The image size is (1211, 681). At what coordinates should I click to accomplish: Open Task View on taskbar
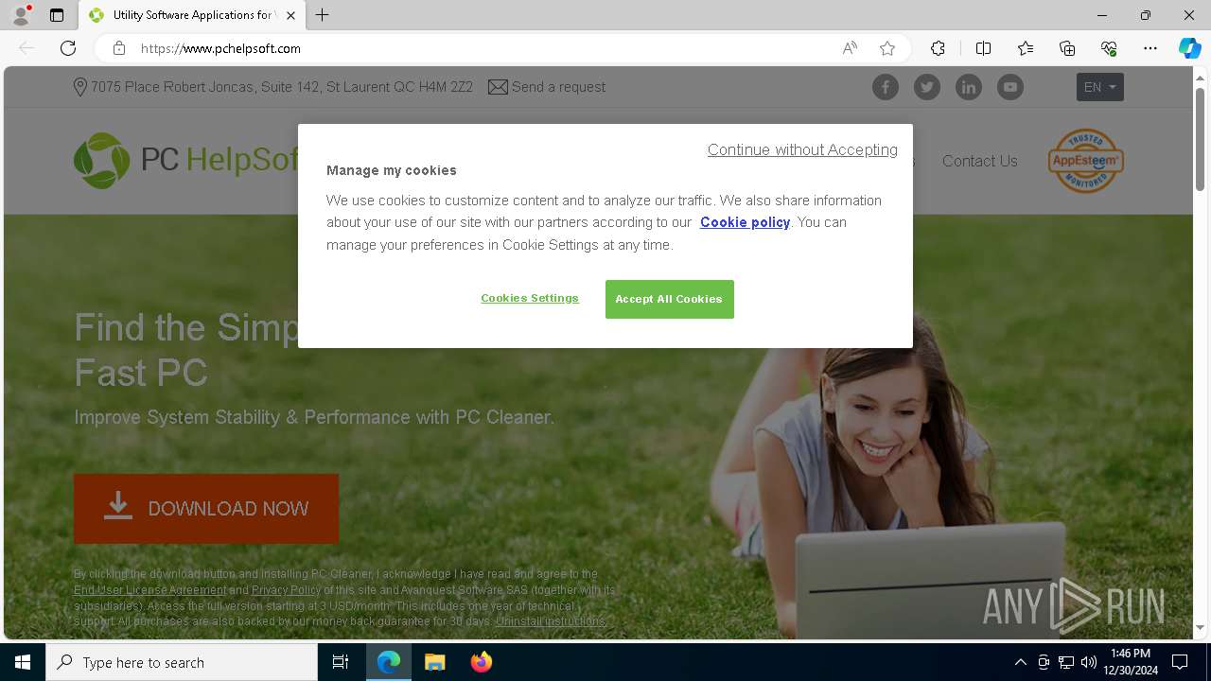tap(341, 662)
